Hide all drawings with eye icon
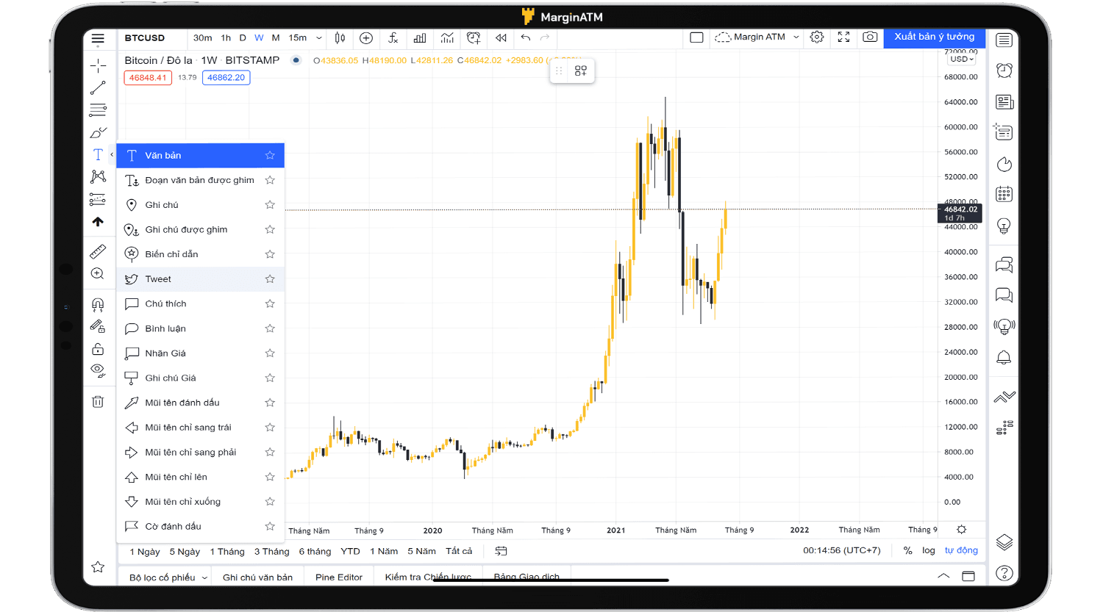This screenshot has height=612, width=1103. coord(98,371)
